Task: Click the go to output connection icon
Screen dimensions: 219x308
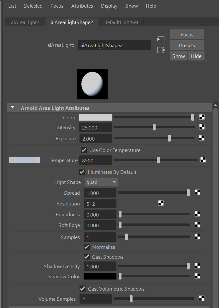Action: pos(161,50)
